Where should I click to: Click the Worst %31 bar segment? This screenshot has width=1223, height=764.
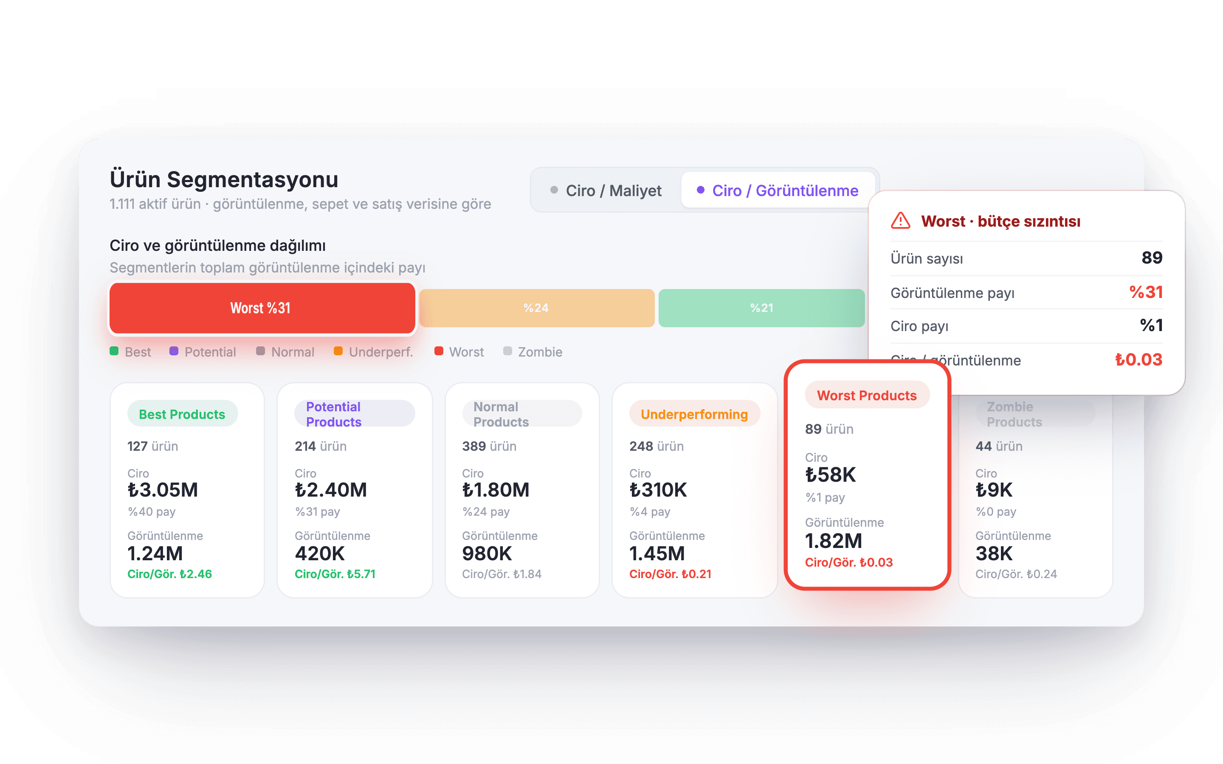tap(262, 308)
